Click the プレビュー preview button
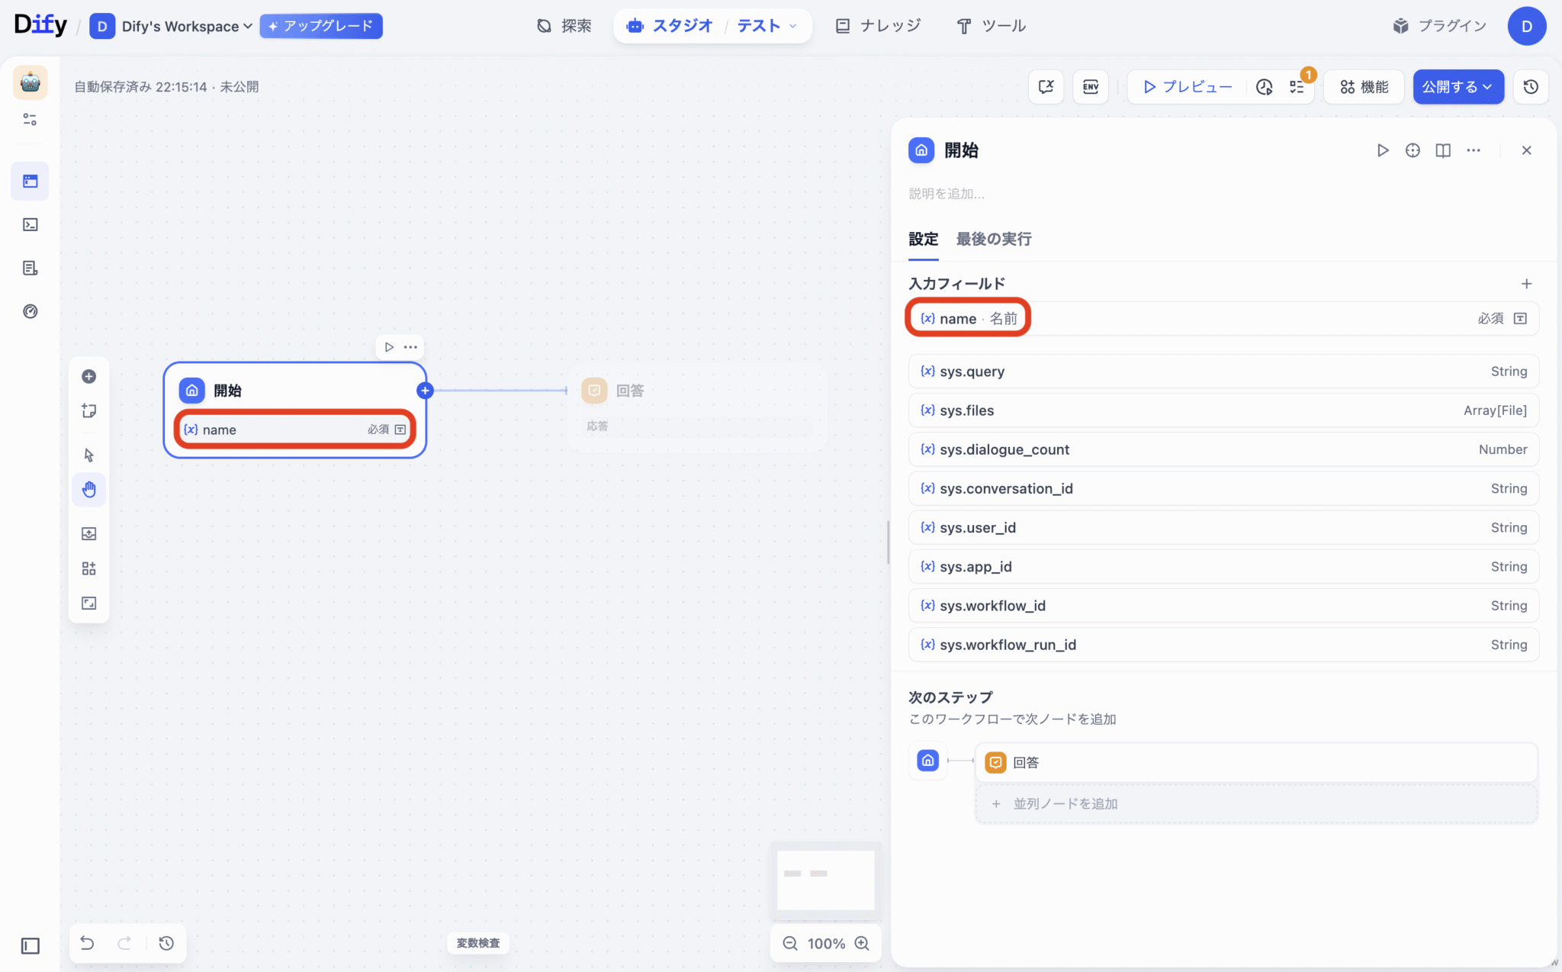The width and height of the screenshot is (1562, 972). point(1184,86)
